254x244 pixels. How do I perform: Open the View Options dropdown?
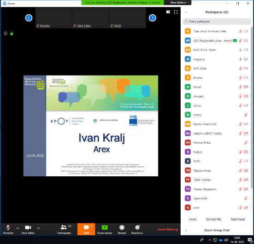pyautogui.click(x=179, y=3)
